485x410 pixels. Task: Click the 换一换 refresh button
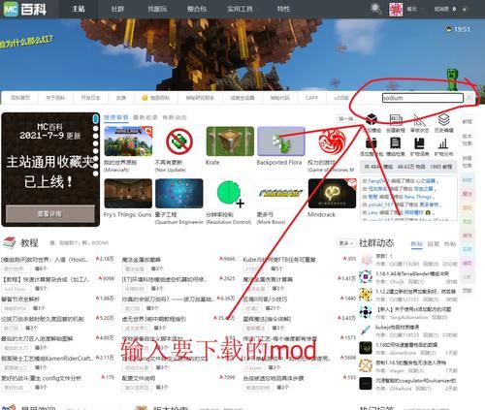click(x=345, y=119)
